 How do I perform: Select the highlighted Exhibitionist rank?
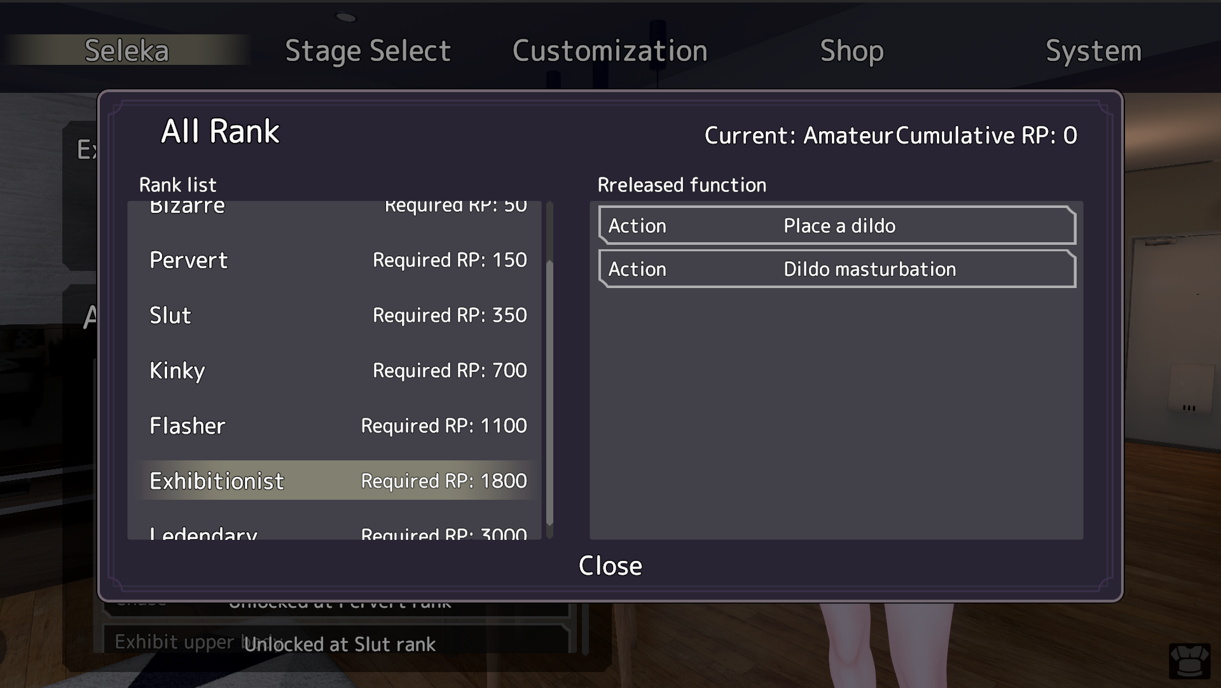pyautogui.click(x=338, y=481)
